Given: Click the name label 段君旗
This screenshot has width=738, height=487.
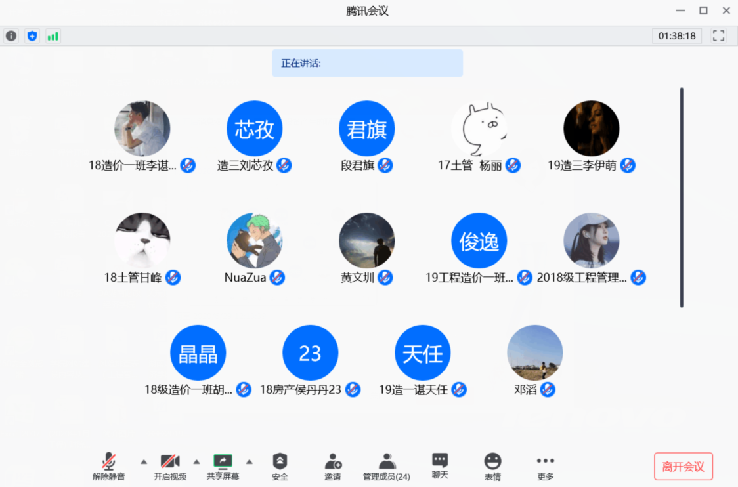Looking at the screenshot, I should click(x=357, y=165).
